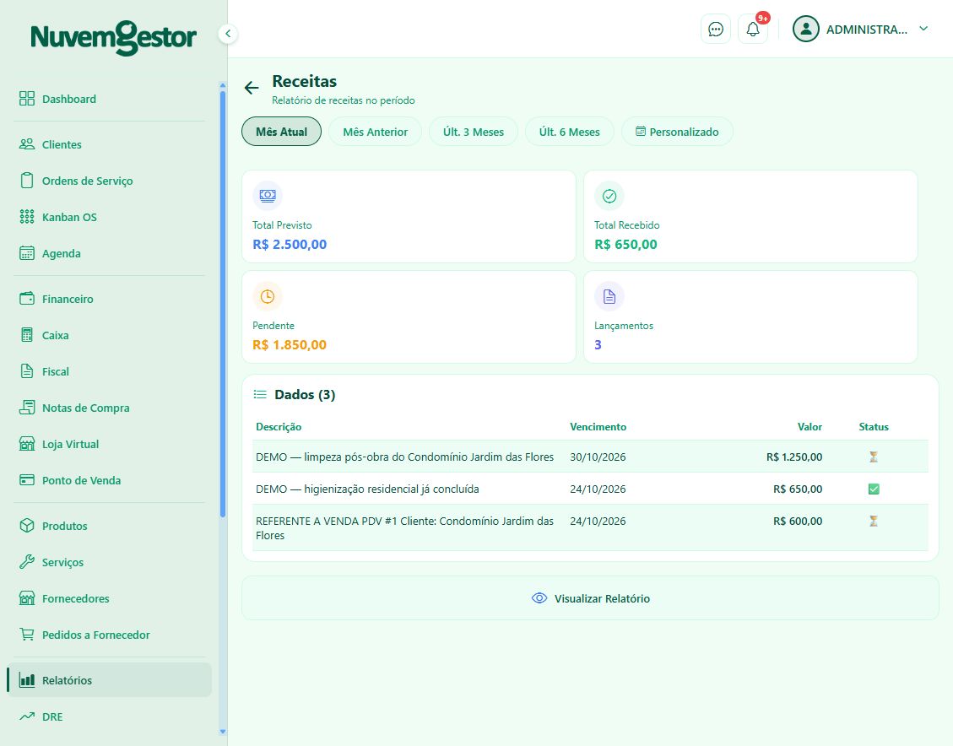Open the Personalizado date range filter
Viewport: 953px width, 746px height.
pos(677,132)
